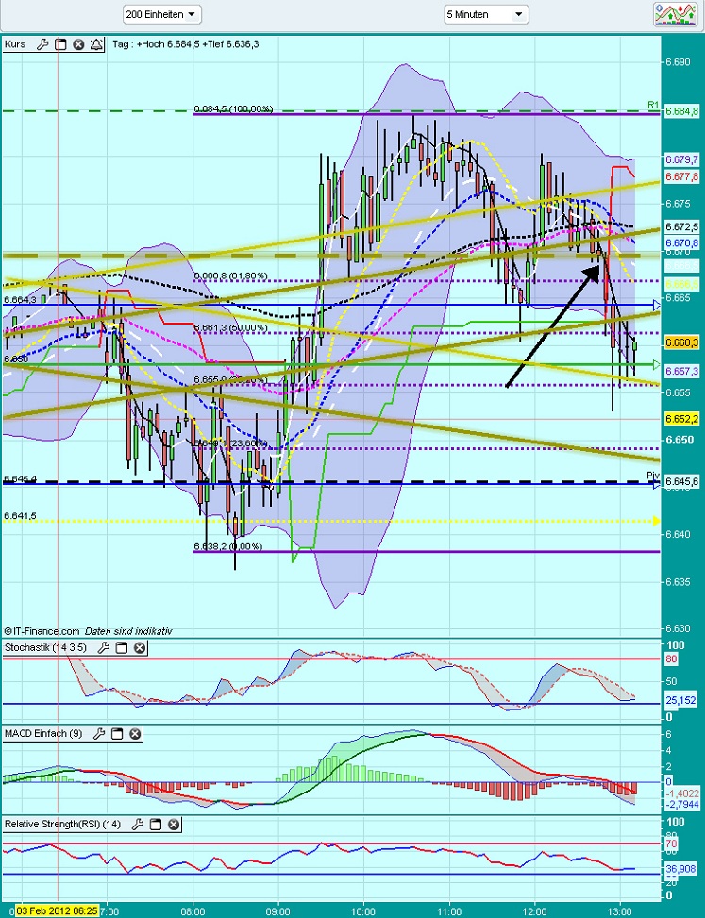Click the 6.661,3 (50,00%) Fibonacci label

(x=230, y=328)
